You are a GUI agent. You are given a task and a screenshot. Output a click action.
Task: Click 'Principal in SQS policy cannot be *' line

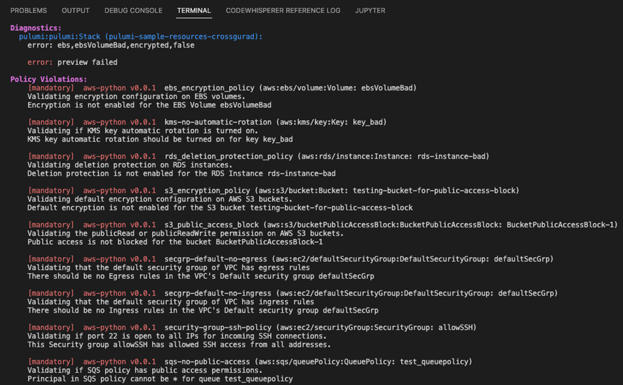160,378
